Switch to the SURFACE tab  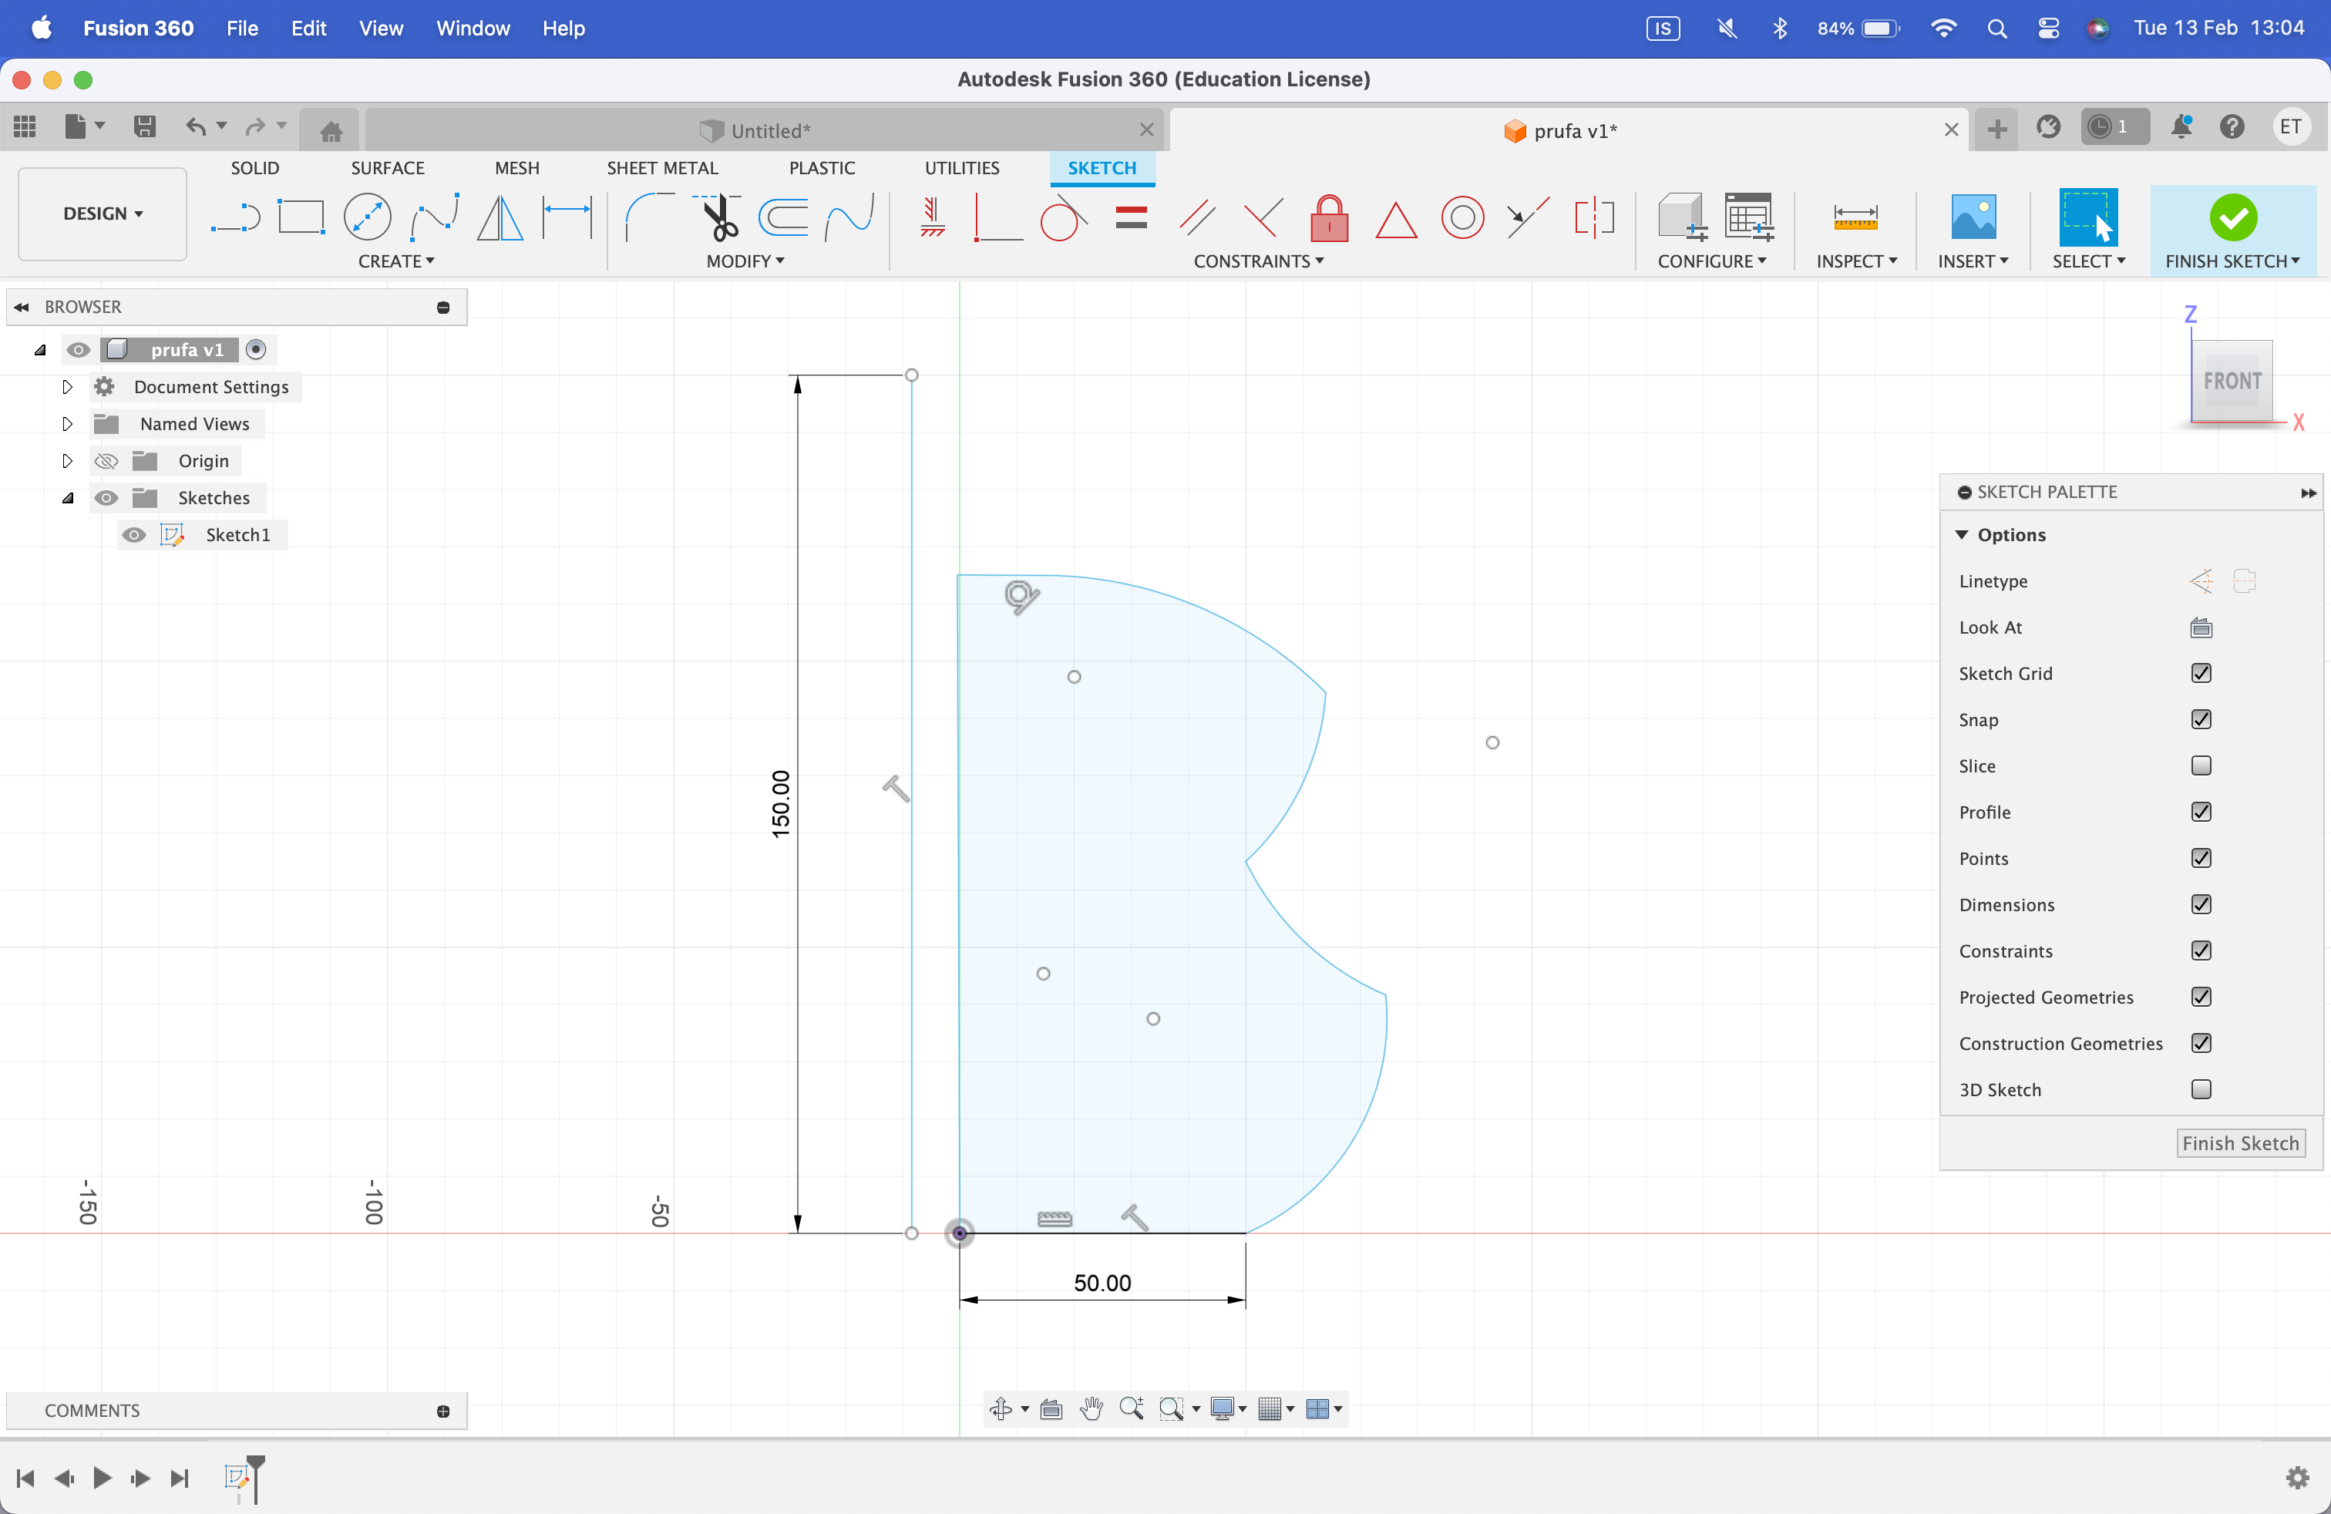388,169
